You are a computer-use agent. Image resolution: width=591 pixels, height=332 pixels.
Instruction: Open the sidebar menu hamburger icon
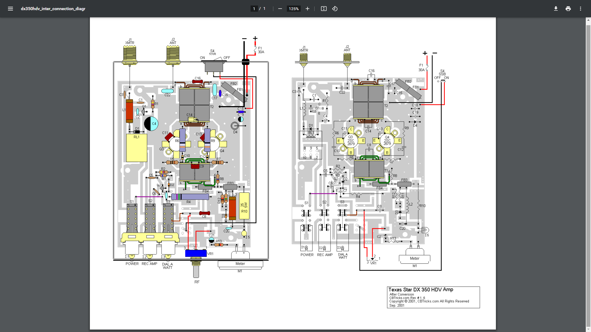point(10,9)
